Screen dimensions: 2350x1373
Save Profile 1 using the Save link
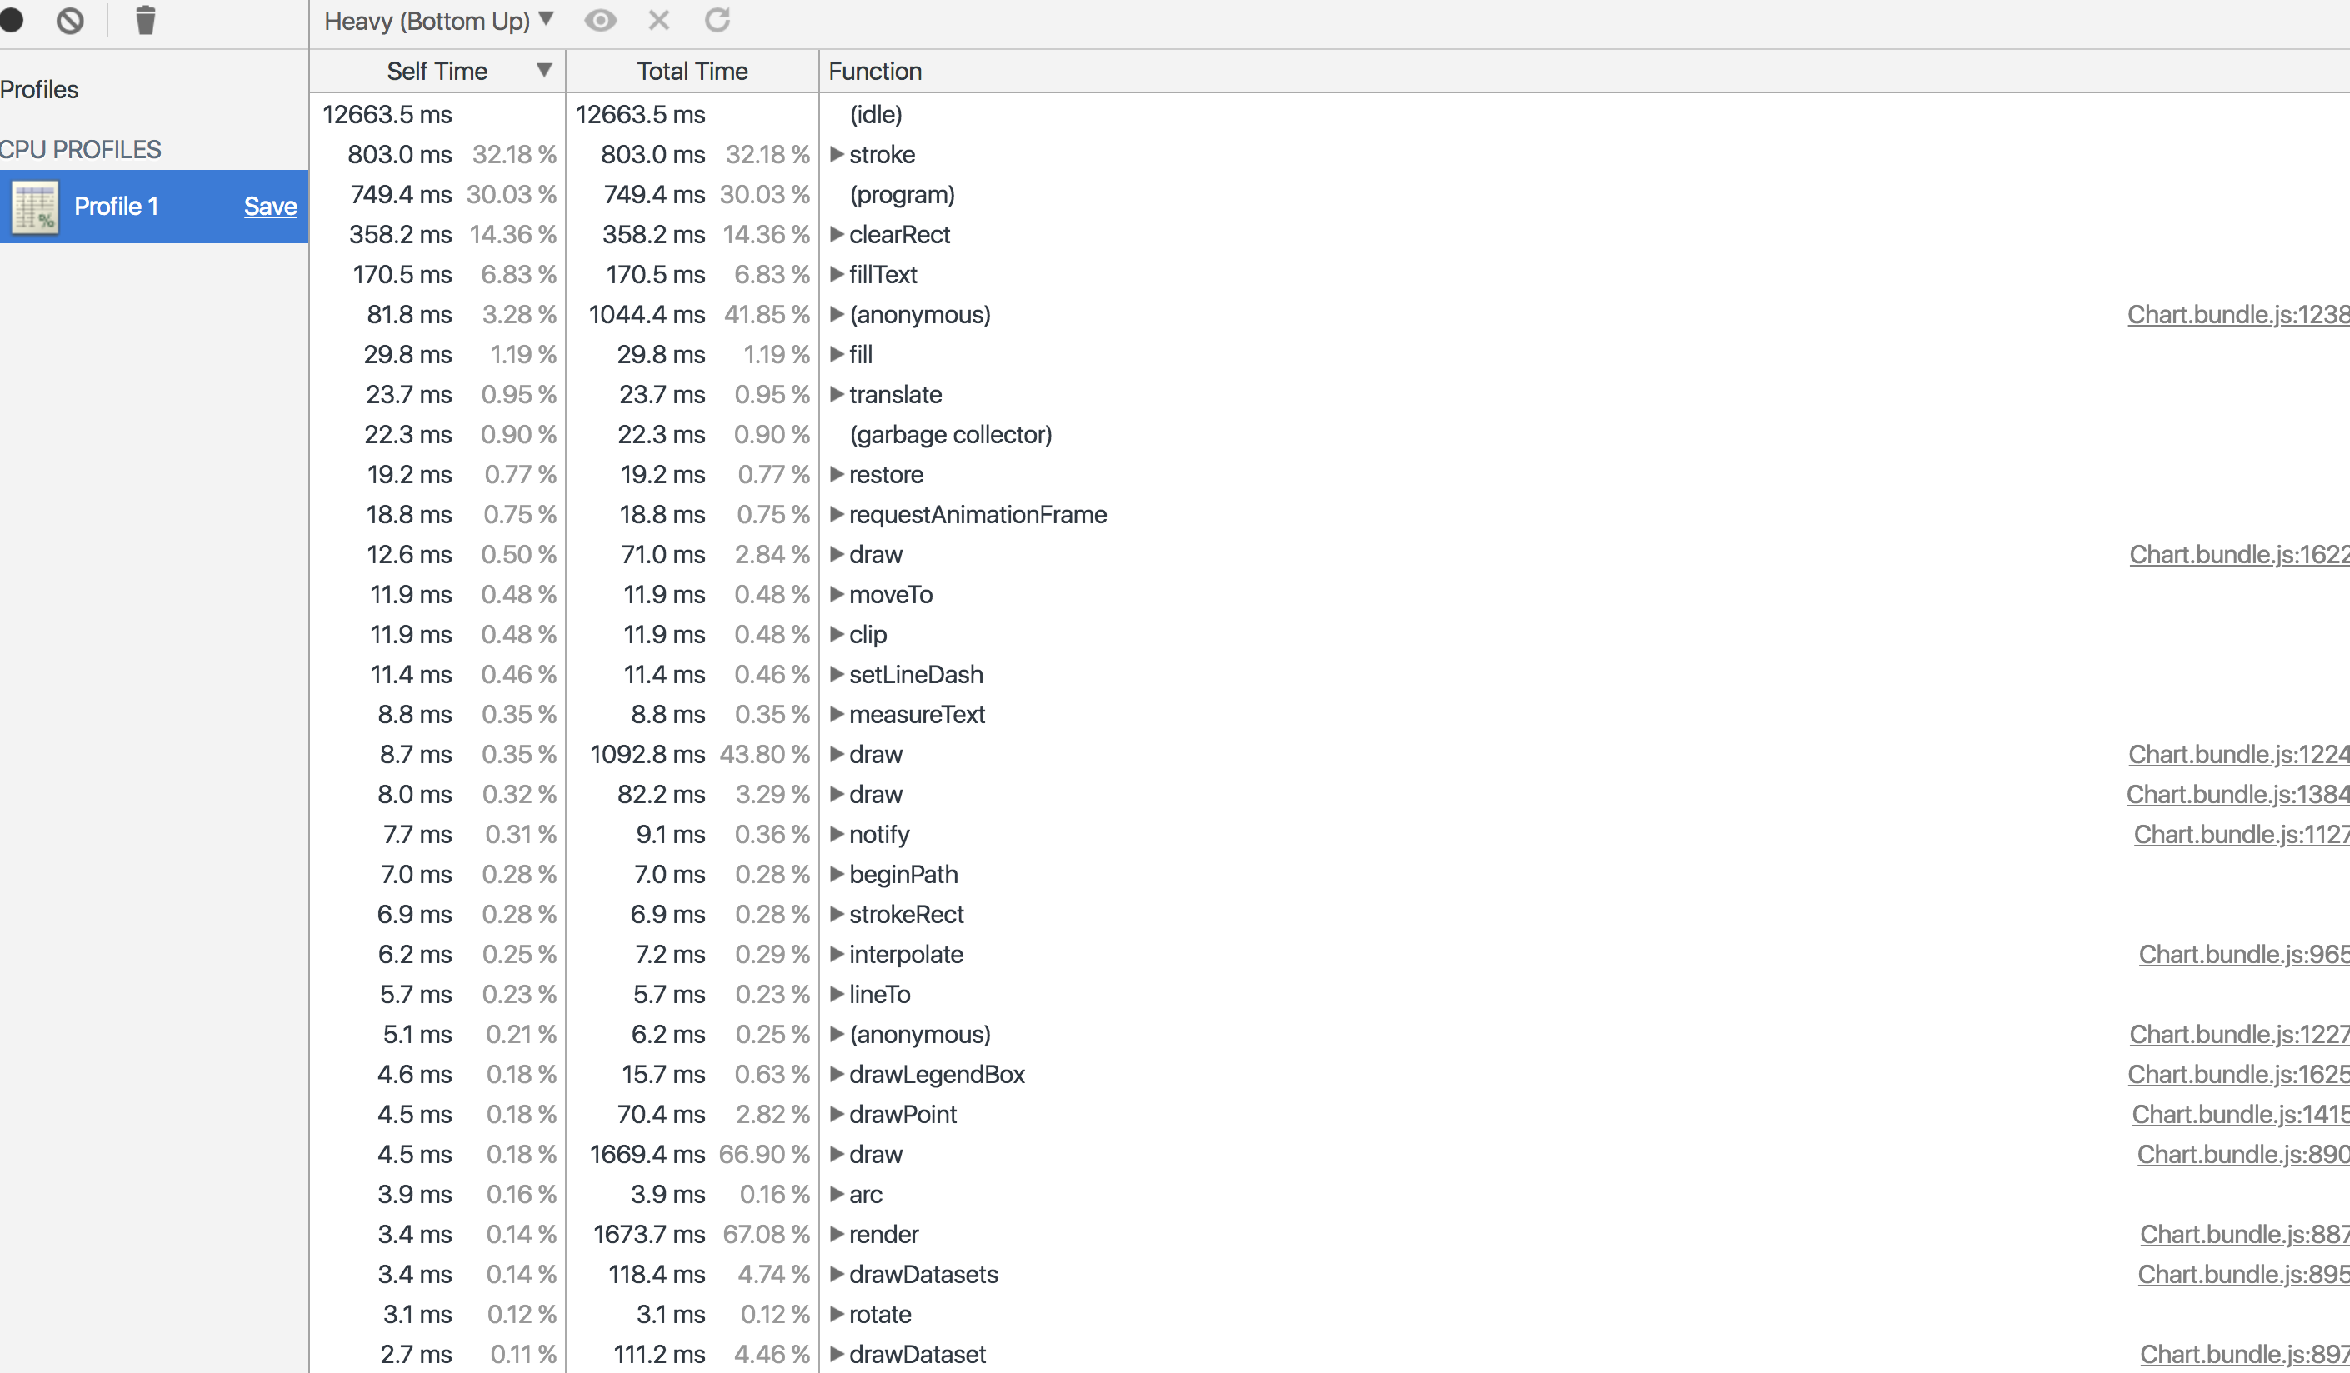pyautogui.click(x=269, y=206)
